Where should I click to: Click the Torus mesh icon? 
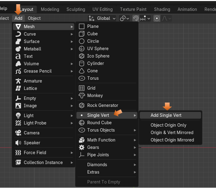pyautogui.click(x=82, y=78)
